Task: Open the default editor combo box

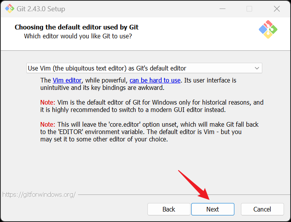Action: point(144,68)
